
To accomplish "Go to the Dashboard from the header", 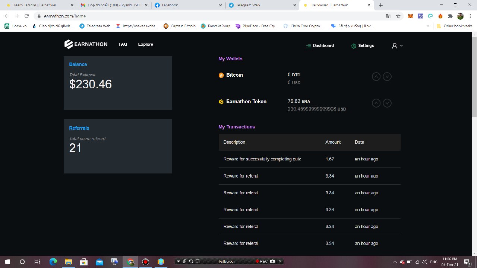I will click(320, 45).
